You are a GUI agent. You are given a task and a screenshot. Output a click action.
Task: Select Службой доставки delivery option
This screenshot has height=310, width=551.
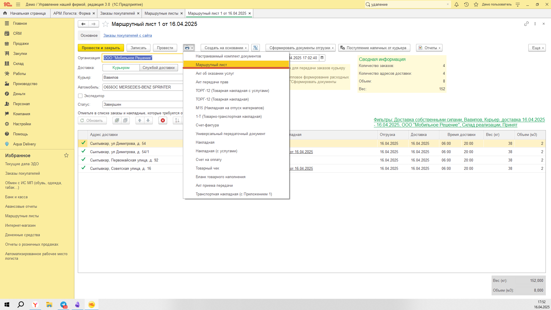(x=158, y=68)
